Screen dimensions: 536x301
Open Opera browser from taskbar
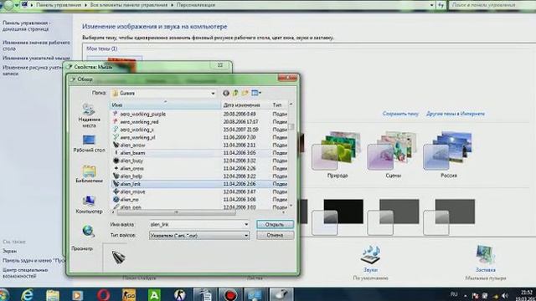pos(103,294)
